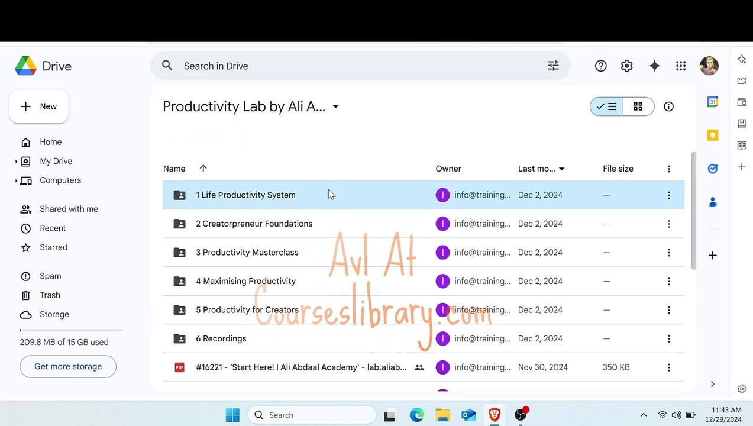Open Microsoft Edge from taskbar
The width and height of the screenshot is (753, 426).
pos(416,415)
